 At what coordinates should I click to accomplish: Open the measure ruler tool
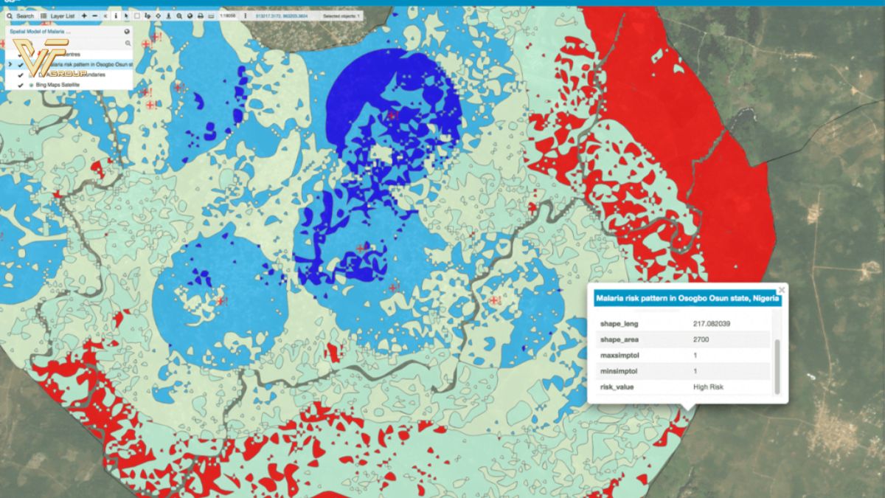point(212,15)
